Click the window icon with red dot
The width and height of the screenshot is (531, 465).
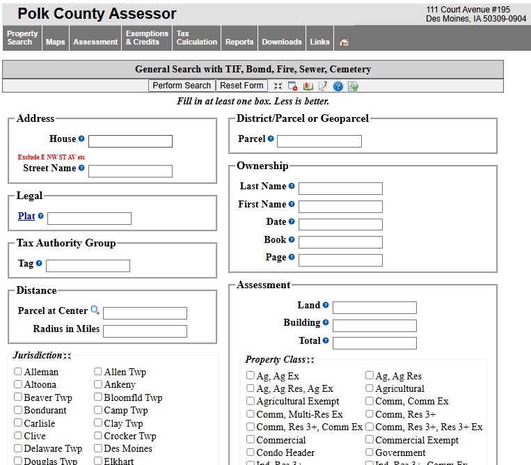pyautogui.click(x=293, y=86)
